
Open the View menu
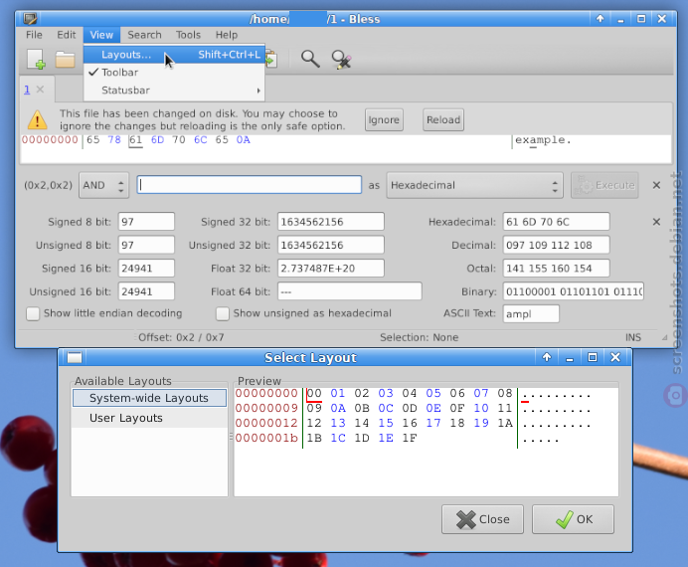coord(101,35)
